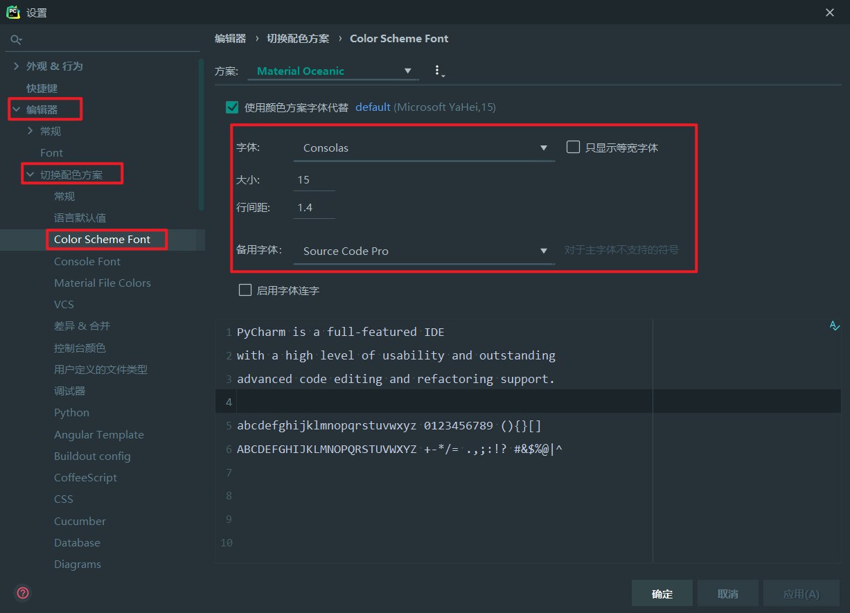
Task: Click 切换配色方案 in the breadcrumb
Action: click(x=299, y=39)
